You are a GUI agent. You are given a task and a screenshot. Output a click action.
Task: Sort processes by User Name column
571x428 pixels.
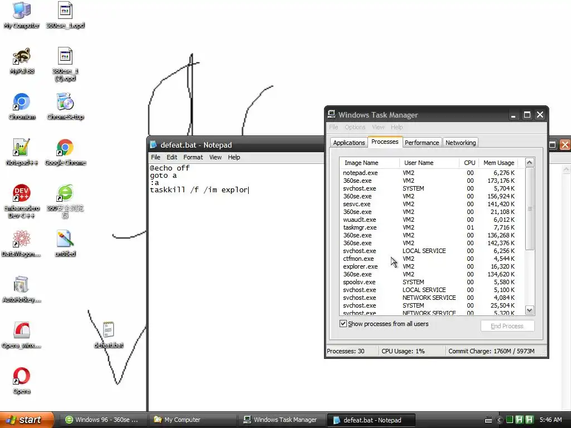tap(429, 163)
